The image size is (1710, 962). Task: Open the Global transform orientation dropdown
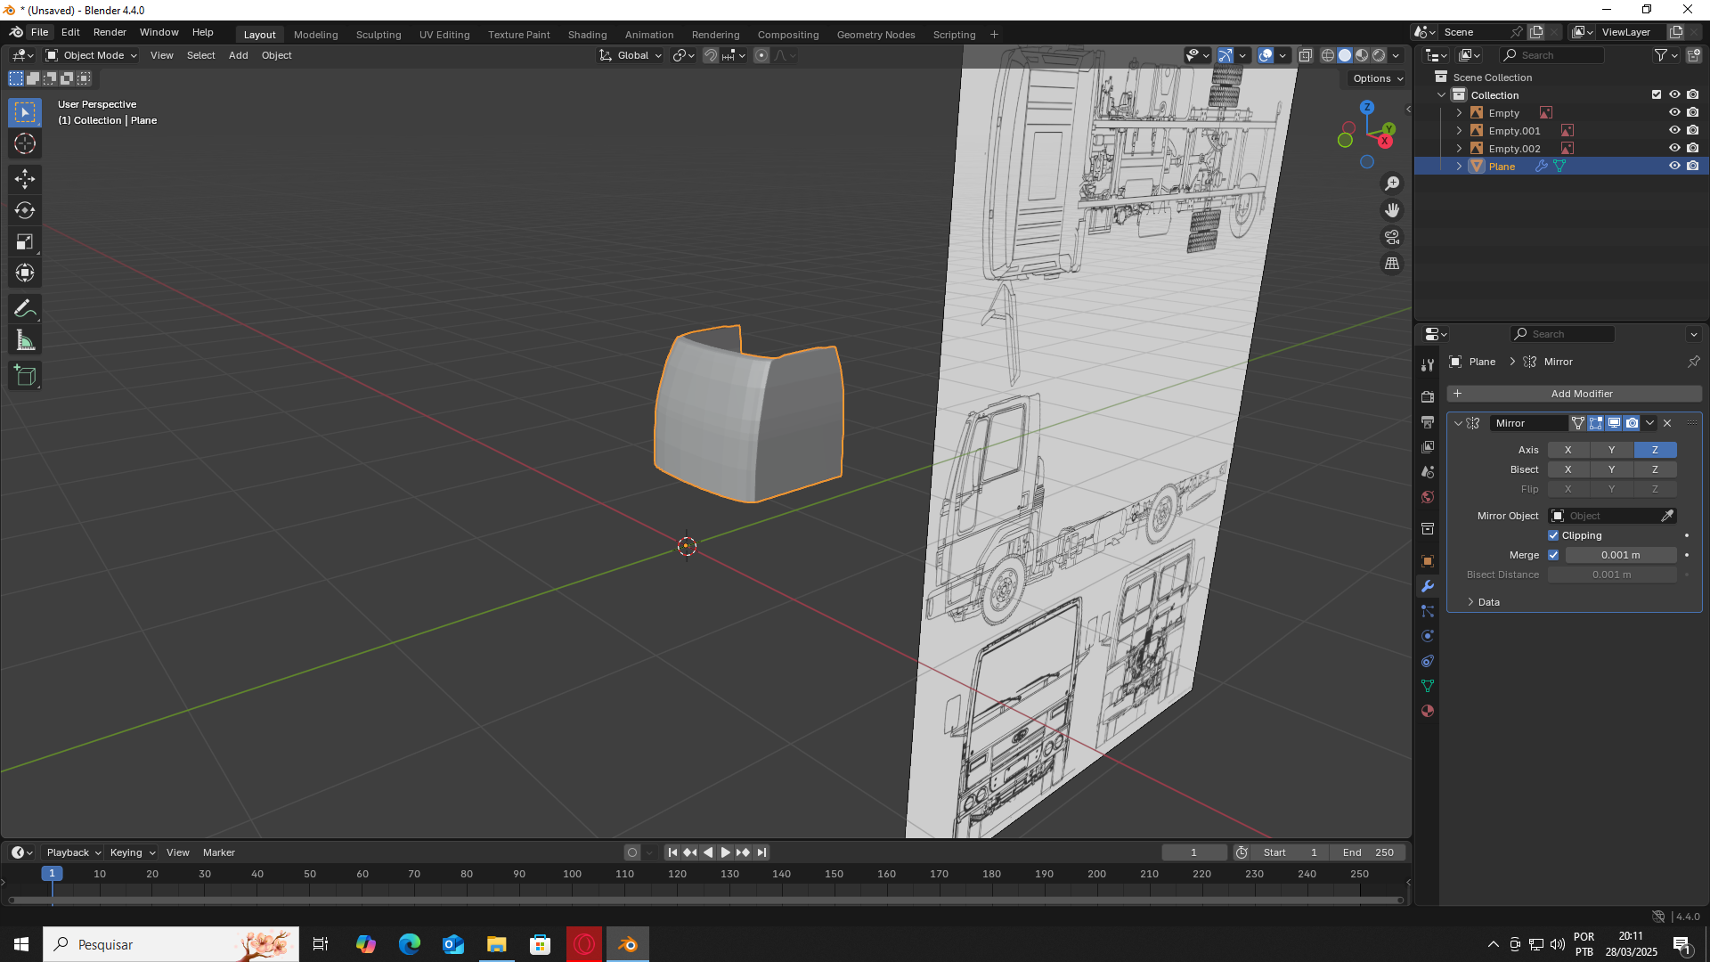point(631,55)
